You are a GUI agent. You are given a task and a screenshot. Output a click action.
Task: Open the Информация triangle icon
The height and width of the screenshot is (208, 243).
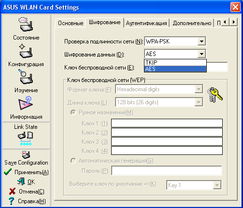(x=26, y=103)
